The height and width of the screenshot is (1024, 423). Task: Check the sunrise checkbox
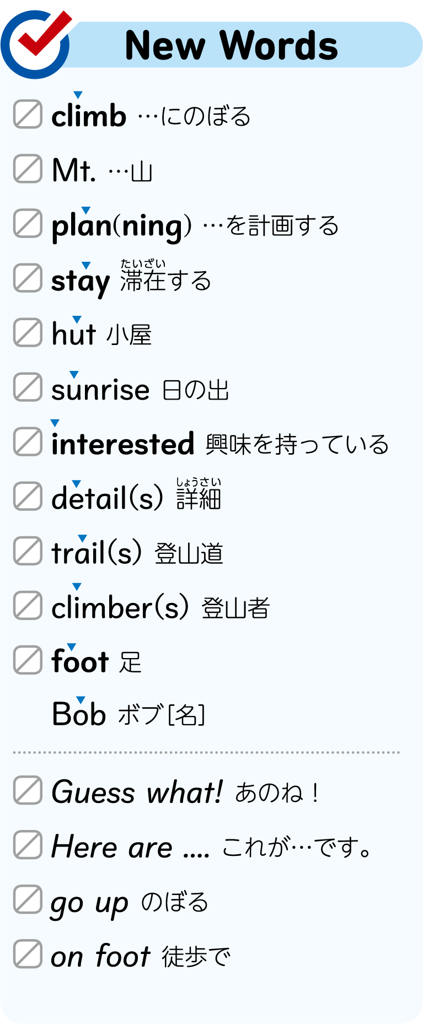28,387
